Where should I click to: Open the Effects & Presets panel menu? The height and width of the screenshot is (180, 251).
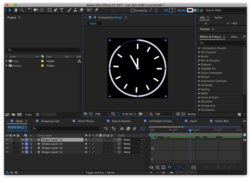224,37
